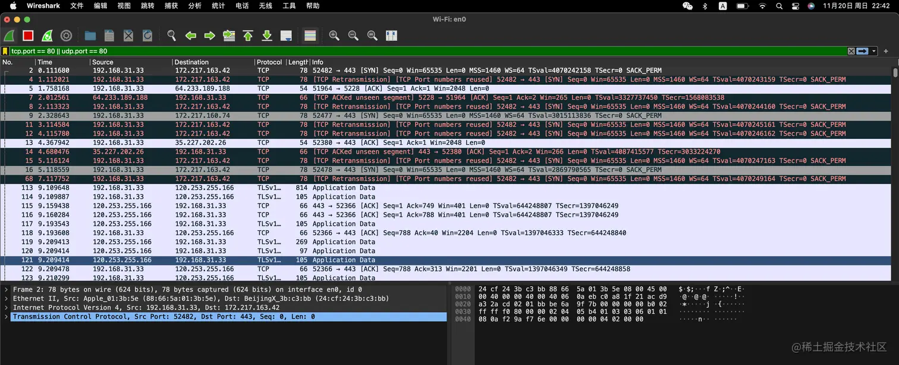Click the display filter field containing tcp.port == 80
This screenshot has height=365, width=899.
click(x=428, y=52)
